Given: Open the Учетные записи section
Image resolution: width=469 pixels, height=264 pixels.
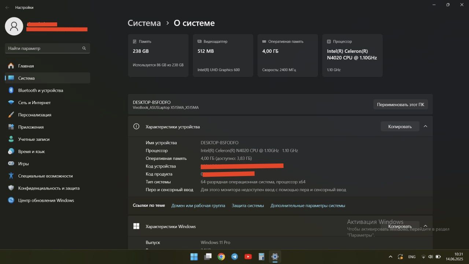Looking at the screenshot, I should coord(47,139).
